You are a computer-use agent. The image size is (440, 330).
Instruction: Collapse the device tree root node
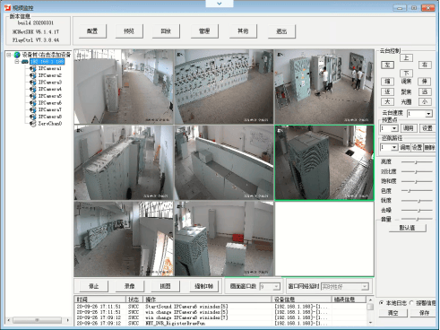tap(9, 55)
